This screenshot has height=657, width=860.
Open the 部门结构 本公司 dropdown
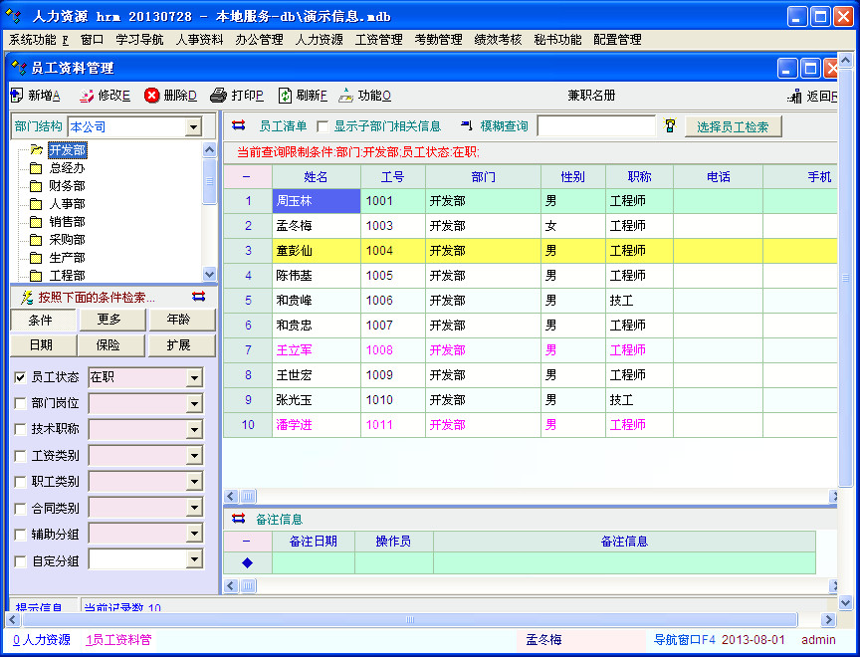[x=193, y=127]
